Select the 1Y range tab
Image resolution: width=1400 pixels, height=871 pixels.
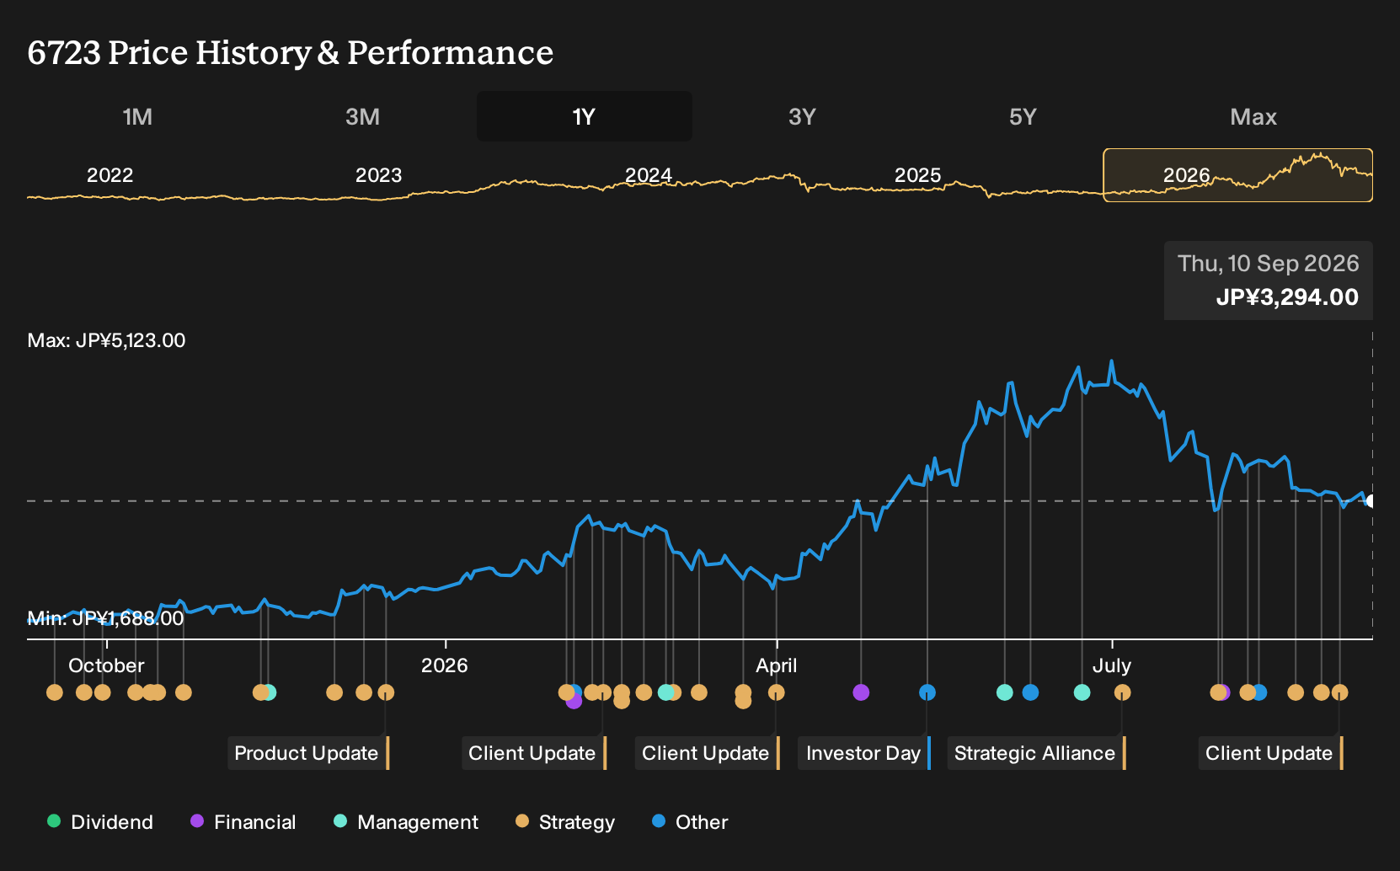click(585, 116)
